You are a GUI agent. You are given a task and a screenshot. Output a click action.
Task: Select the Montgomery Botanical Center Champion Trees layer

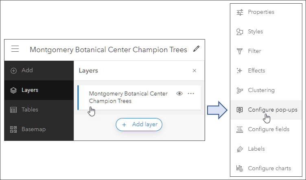click(128, 97)
